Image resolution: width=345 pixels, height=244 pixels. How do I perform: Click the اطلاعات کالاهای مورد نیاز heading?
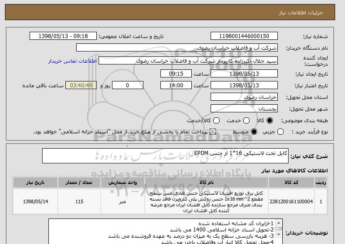click(x=294, y=171)
